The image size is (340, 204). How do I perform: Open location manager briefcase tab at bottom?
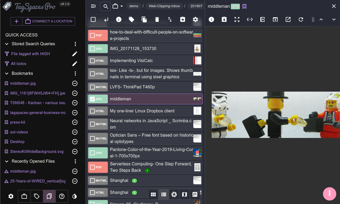(x=24, y=196)
